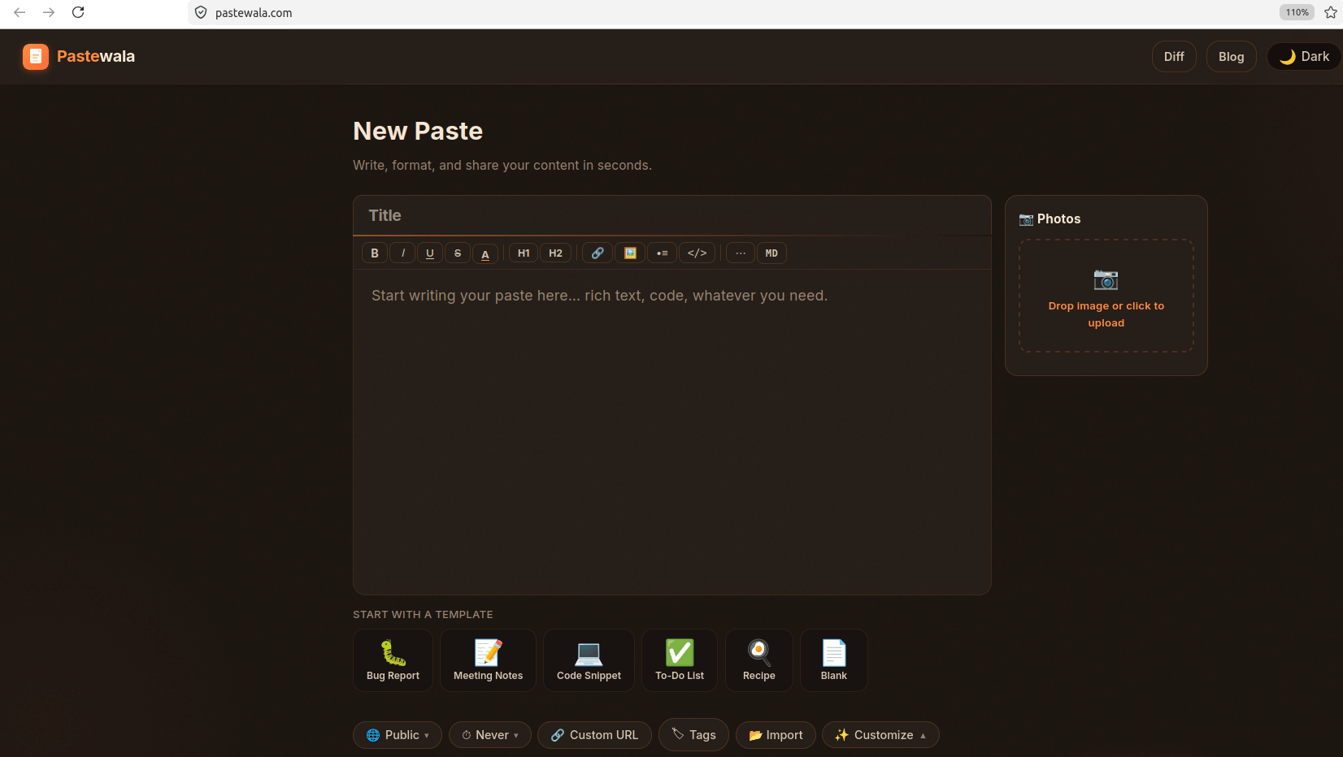Reload the page in the browser
The height and width of the screenshot is (757, 1343).
[x=78, y=12]
